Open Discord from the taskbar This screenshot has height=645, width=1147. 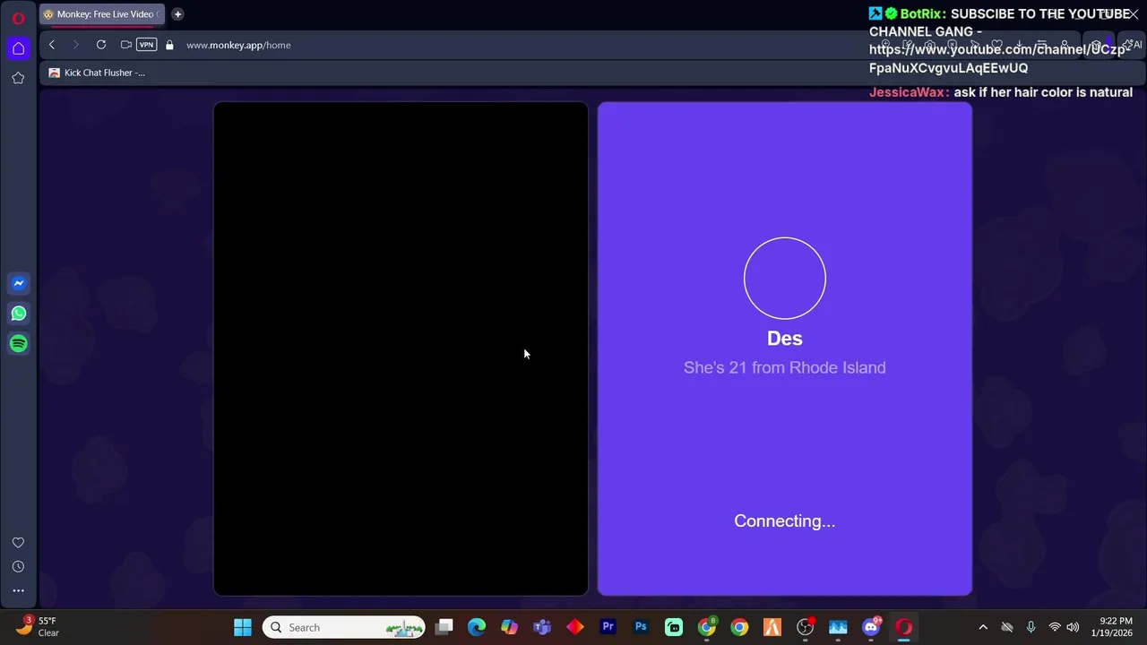click(871, 627)
